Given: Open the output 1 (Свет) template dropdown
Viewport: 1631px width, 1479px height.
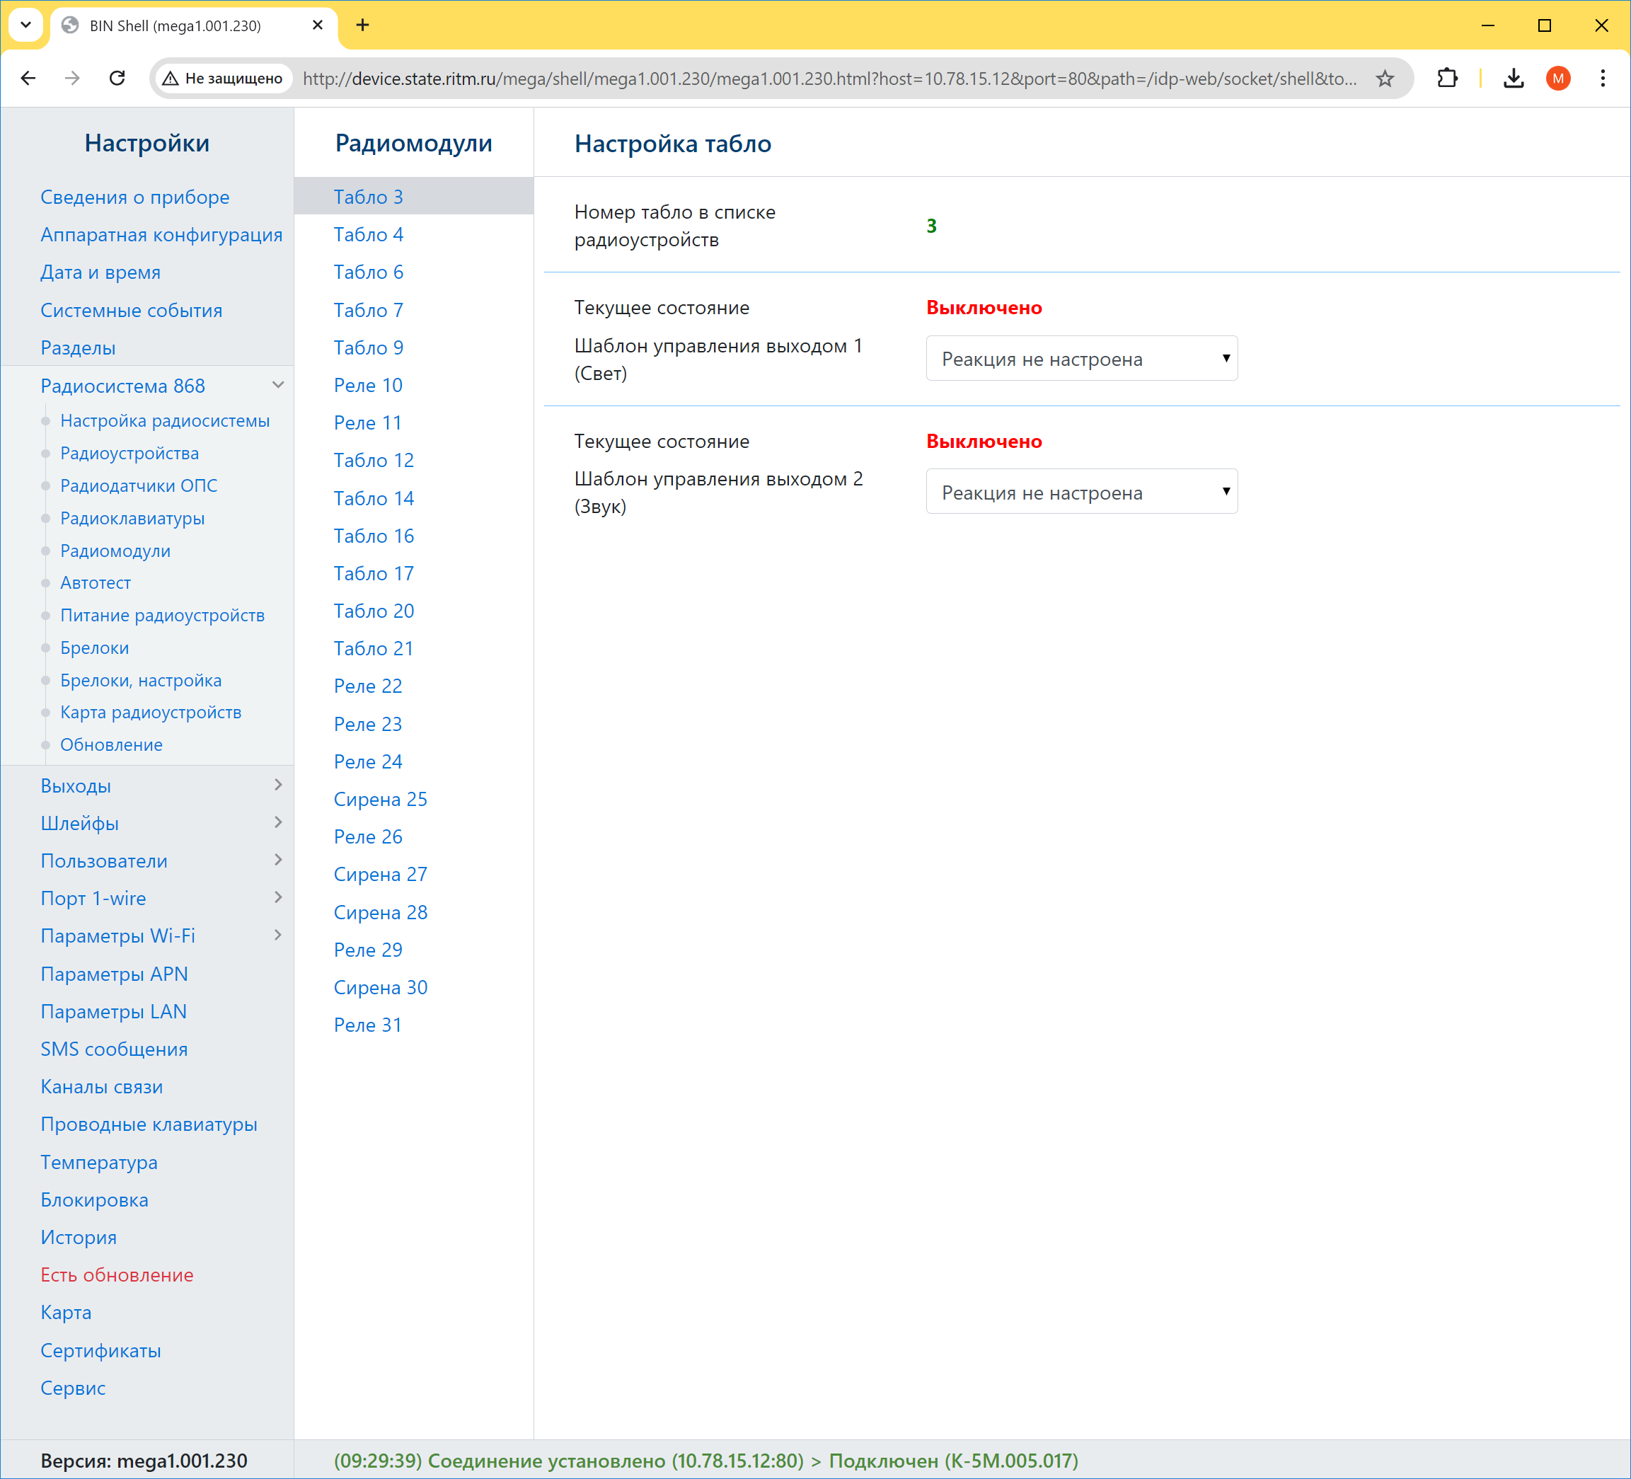Looking at the screenshot, I should (x=1082, y=358).
